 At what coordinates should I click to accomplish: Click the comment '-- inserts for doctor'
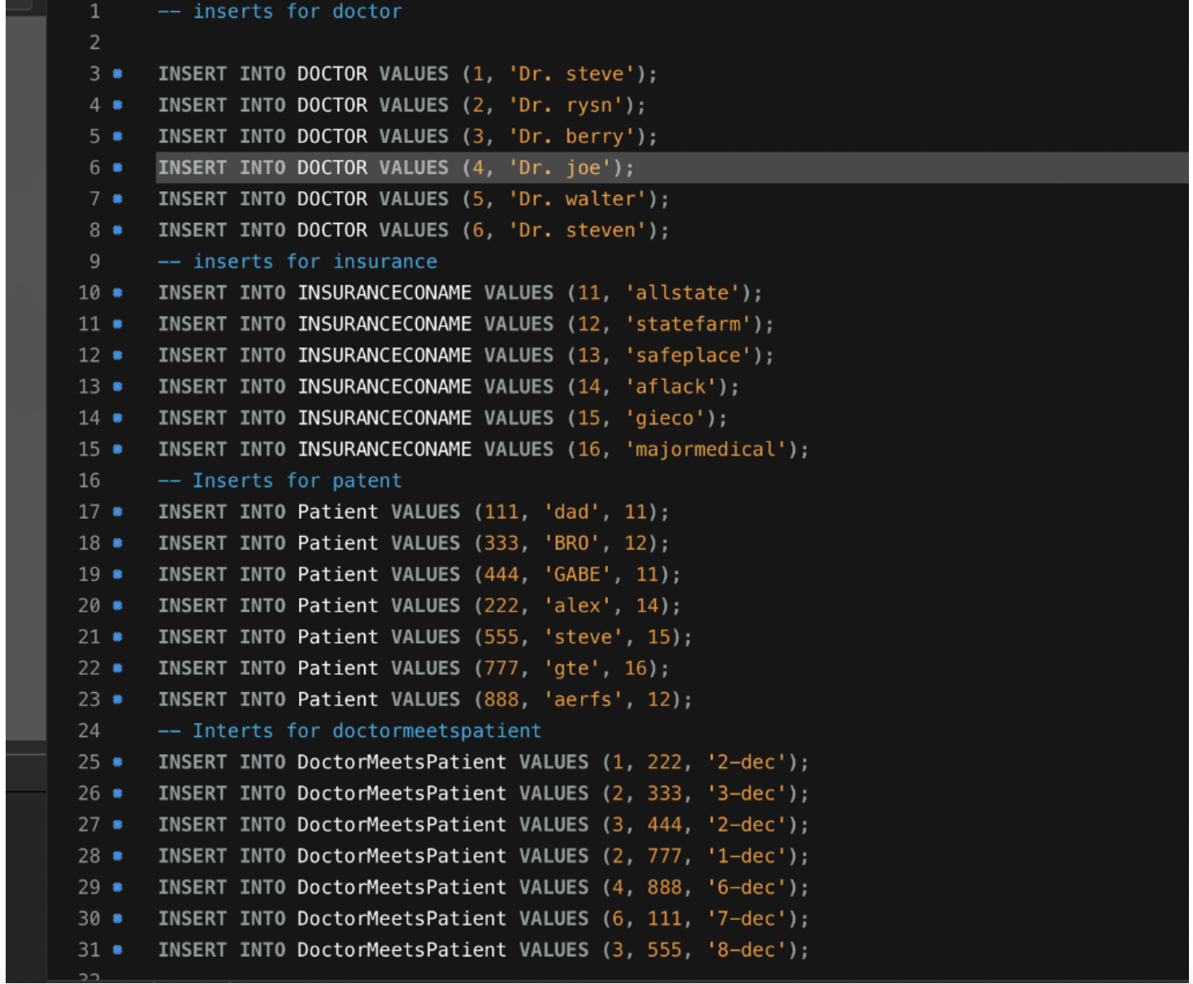tap(280, 11)
